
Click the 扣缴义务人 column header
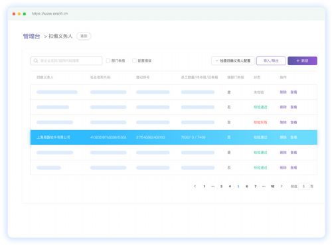point(45,77)
